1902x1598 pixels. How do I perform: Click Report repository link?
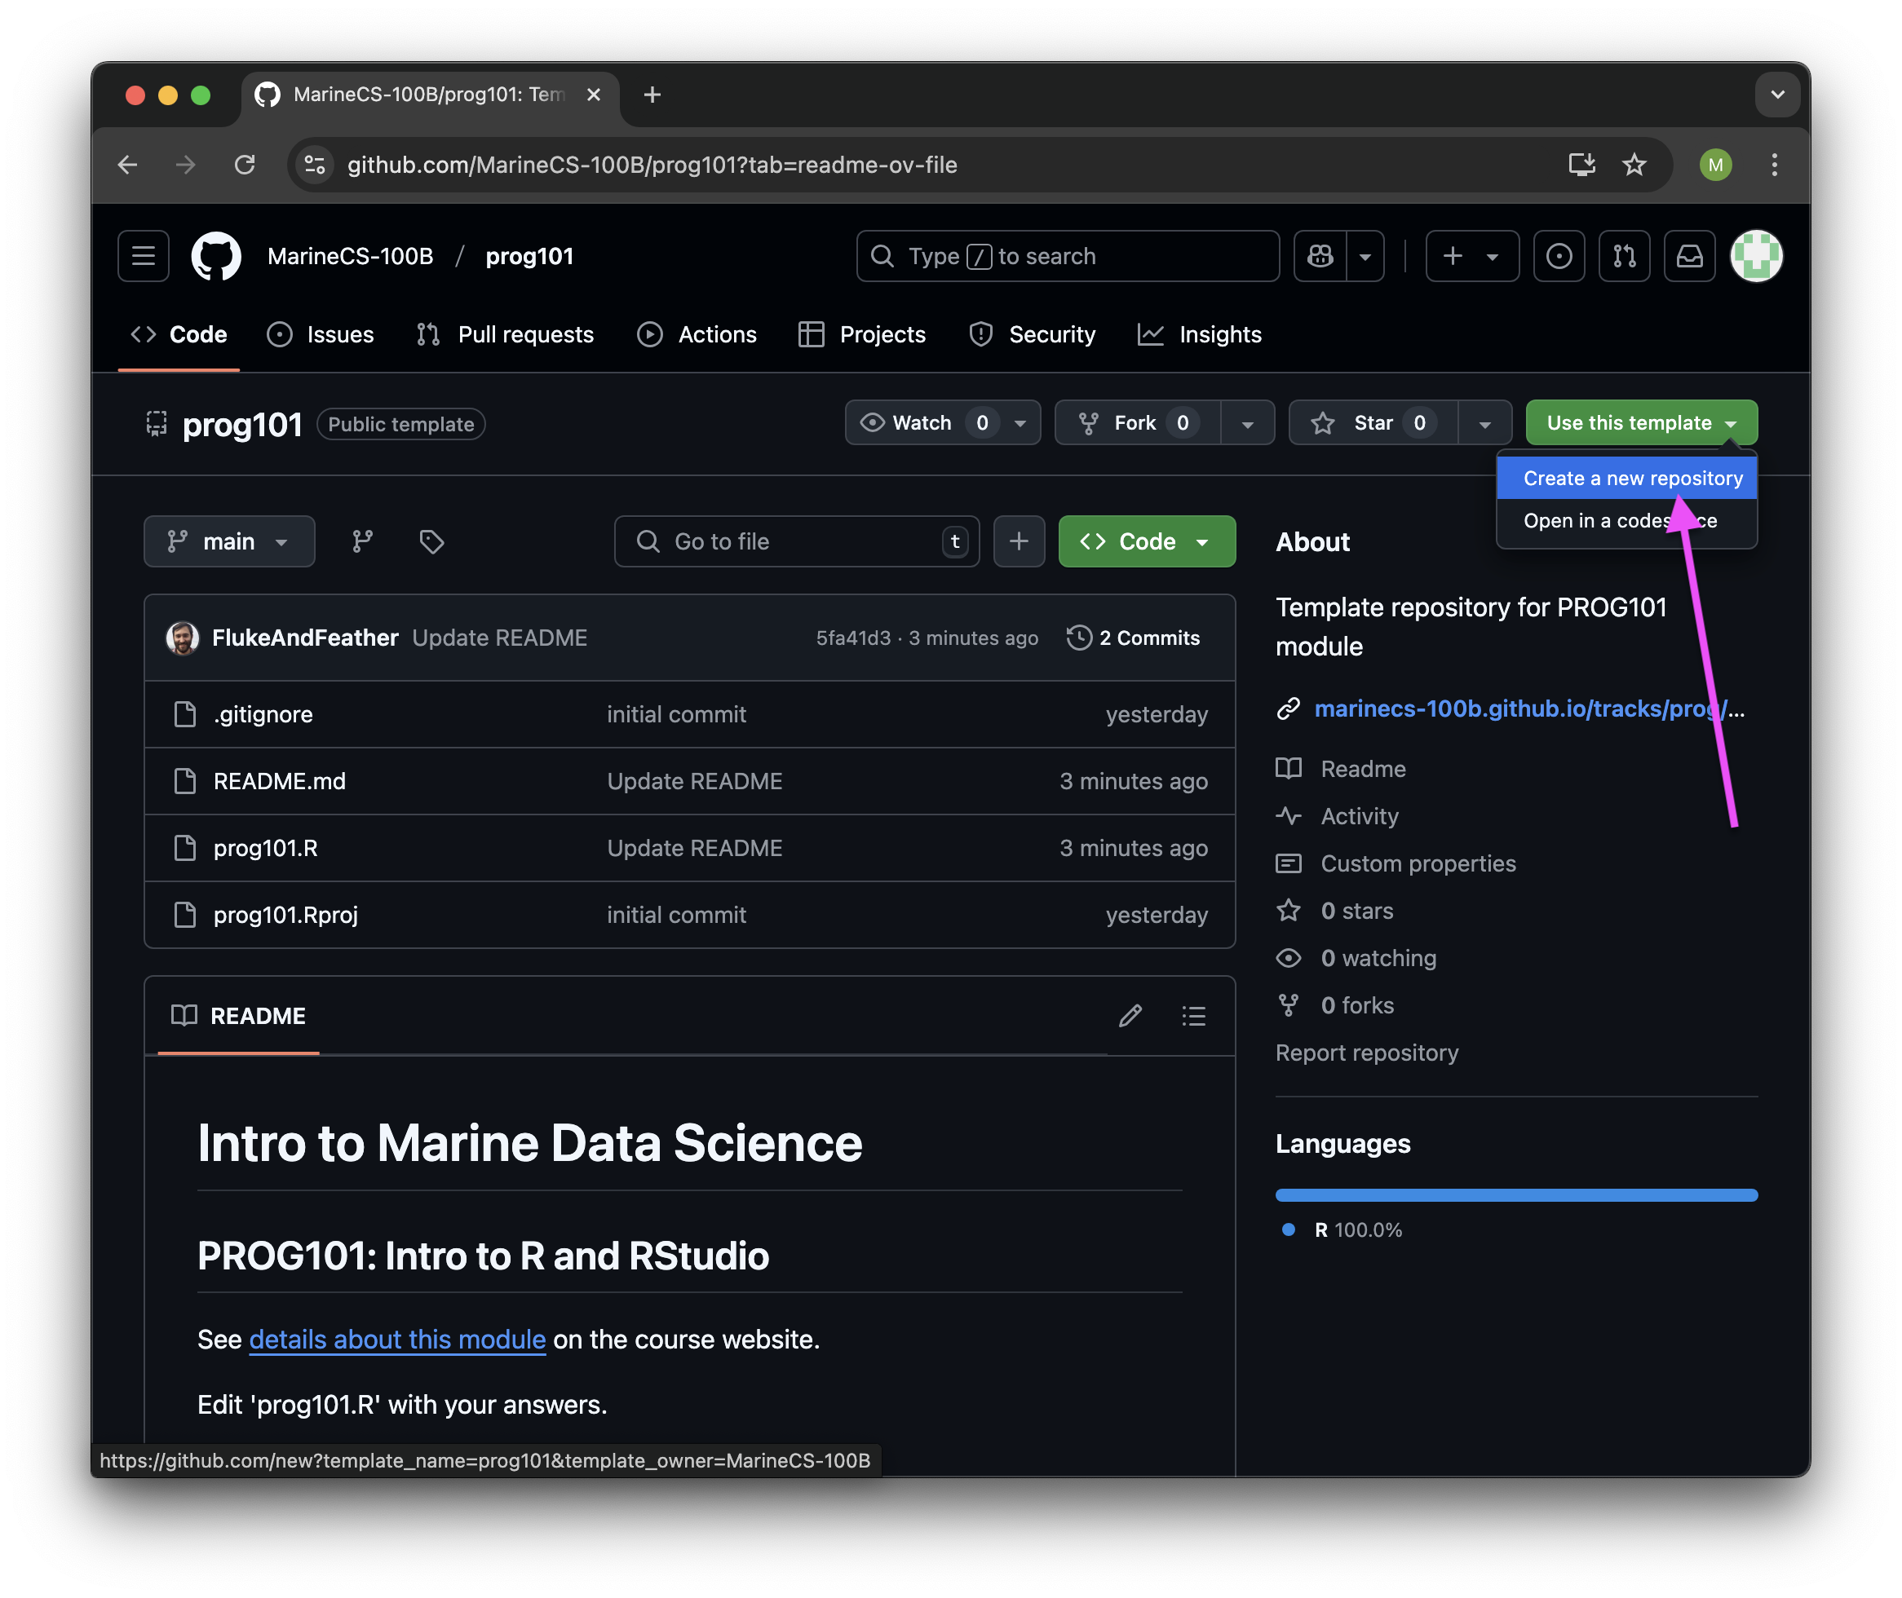[1366, 1053]
